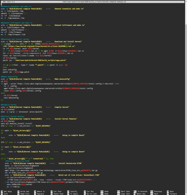The image size is (187, 195).
Task: Click the 'if wget --spider' line
Action: click(x=60, y=84)
